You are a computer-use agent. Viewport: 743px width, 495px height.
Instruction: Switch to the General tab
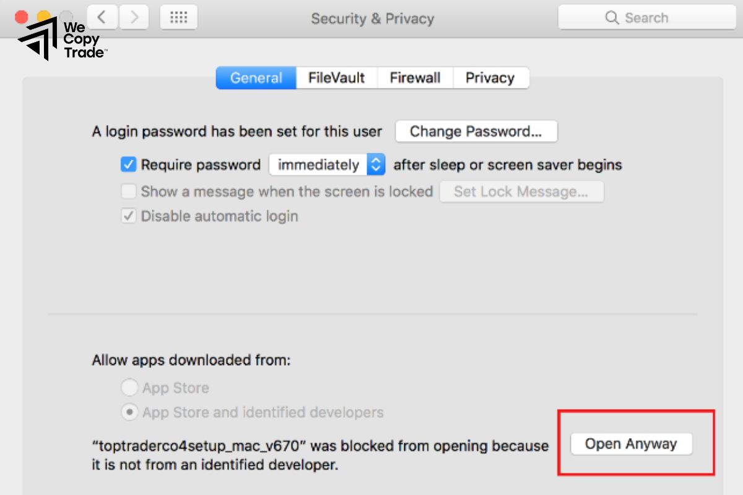(x=256, y=78)
